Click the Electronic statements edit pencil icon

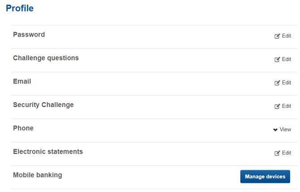277,153
